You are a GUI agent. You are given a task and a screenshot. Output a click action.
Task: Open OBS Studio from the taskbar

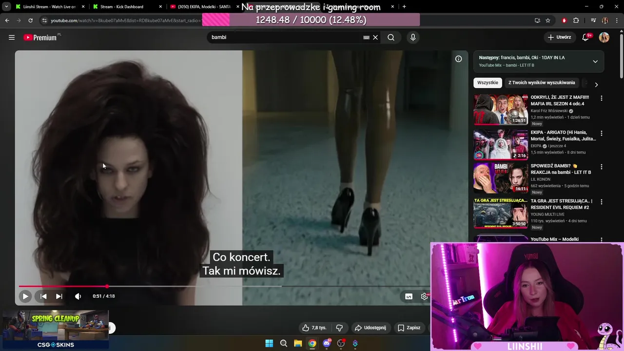(341, 343)
